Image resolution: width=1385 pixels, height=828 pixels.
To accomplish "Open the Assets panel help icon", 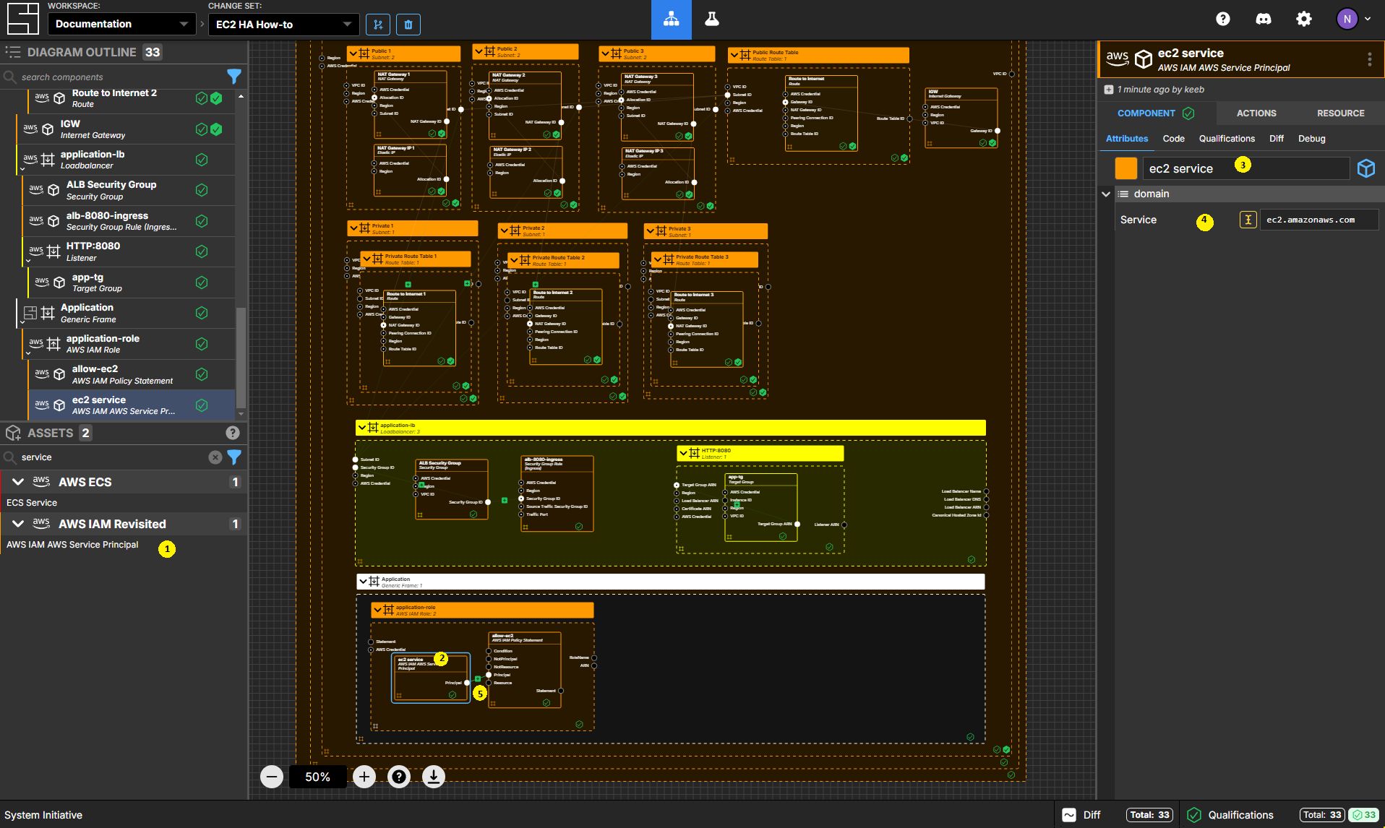I will tap(233, 433).
